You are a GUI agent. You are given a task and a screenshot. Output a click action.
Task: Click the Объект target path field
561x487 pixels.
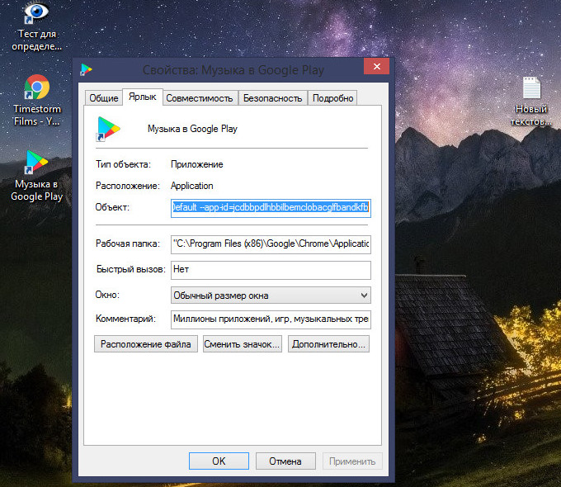pos(271,208)
